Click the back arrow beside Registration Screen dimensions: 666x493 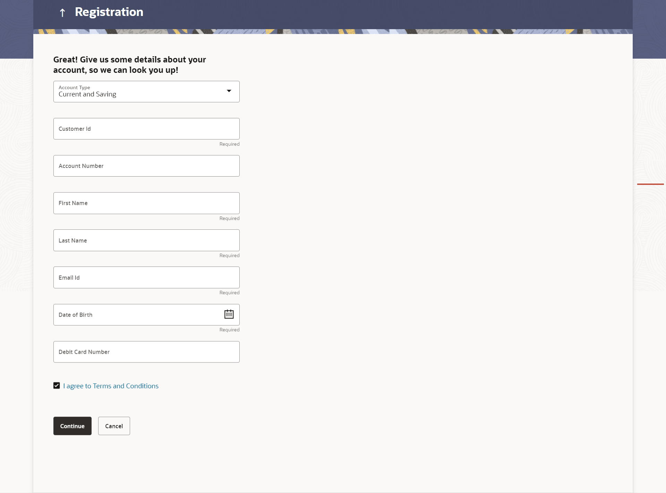tap(62, 13)
